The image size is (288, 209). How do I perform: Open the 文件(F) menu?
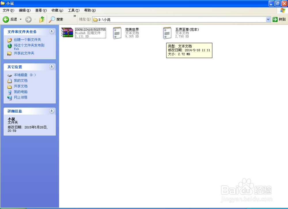(8, 10)
